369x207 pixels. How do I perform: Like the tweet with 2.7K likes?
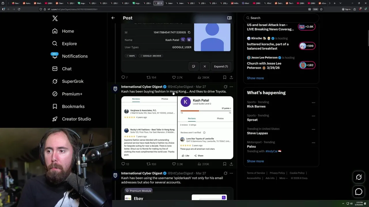[177, 77]
